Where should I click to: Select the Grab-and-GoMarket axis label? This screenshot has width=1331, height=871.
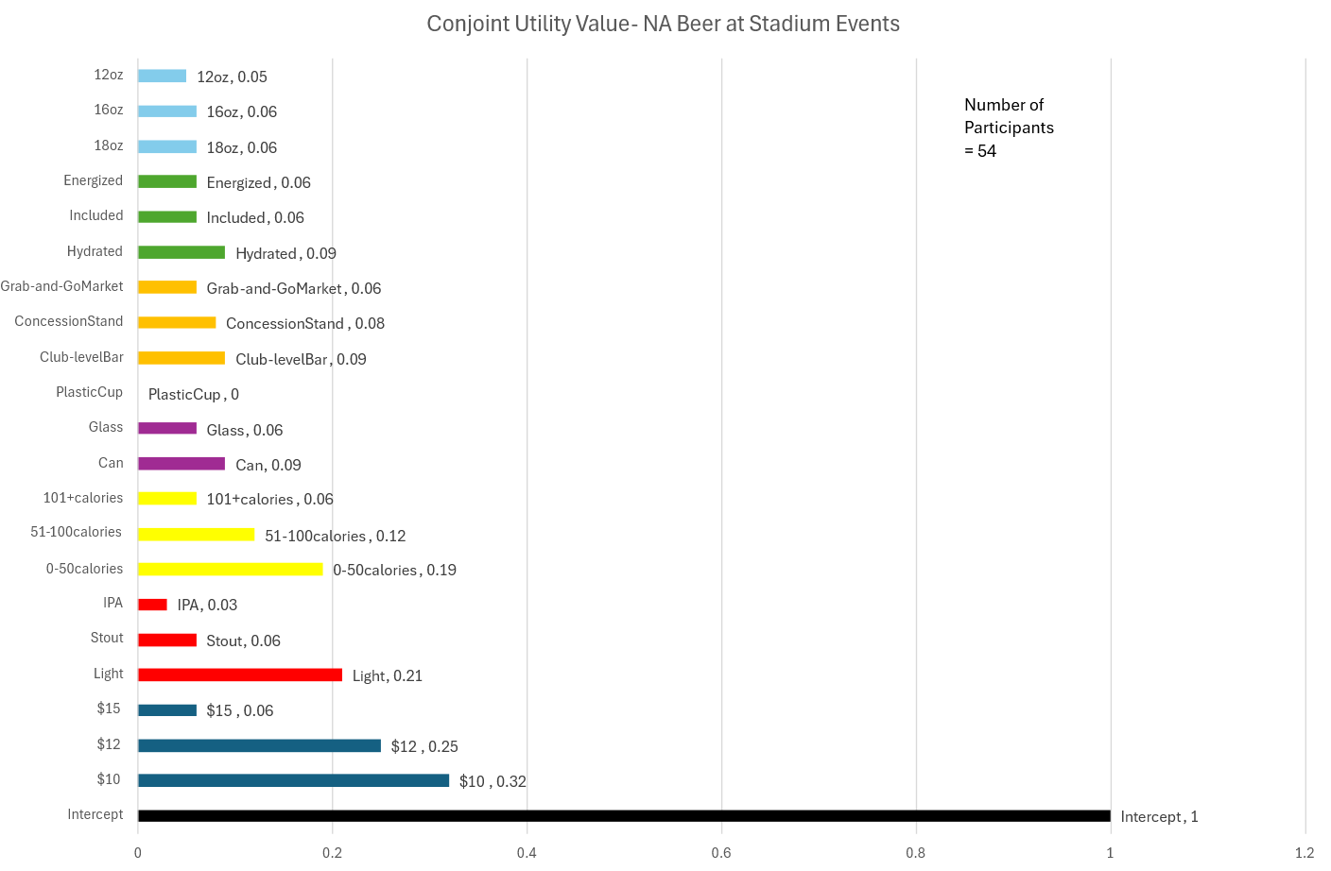pyautogui.click(x=61, y=286)
